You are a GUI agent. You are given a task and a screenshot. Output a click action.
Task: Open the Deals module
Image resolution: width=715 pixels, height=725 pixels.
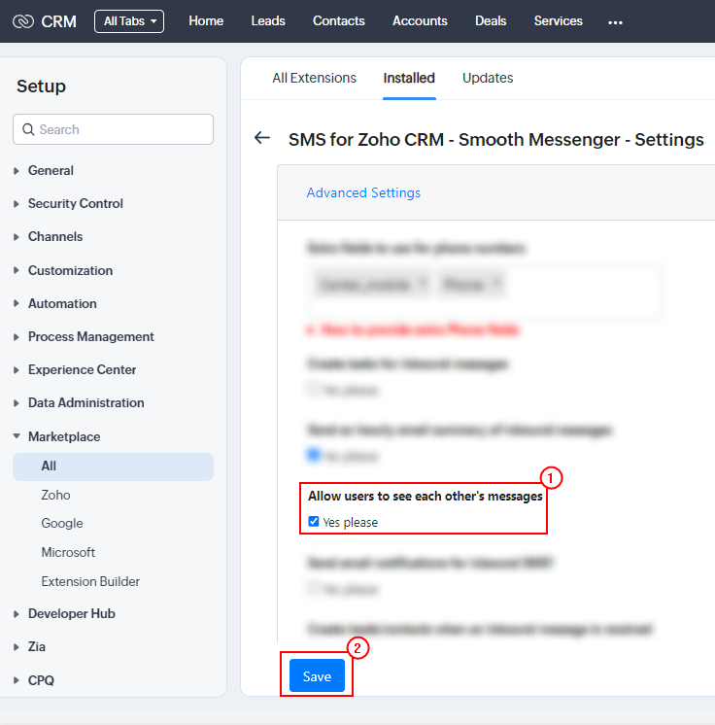pos(491,21)
